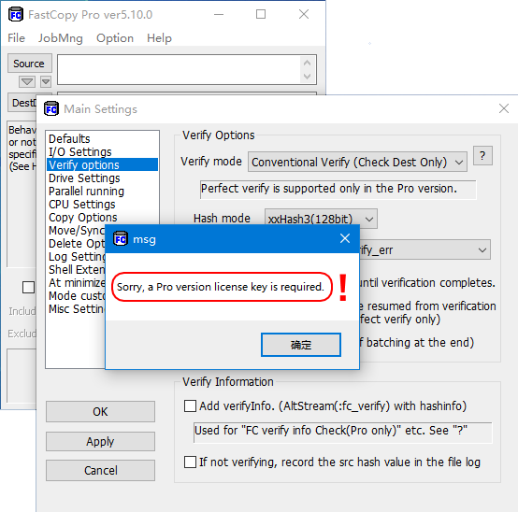Screen dimensions: 518x512
Task: Select At minimize entry in settings list
Action: (76, 283)
